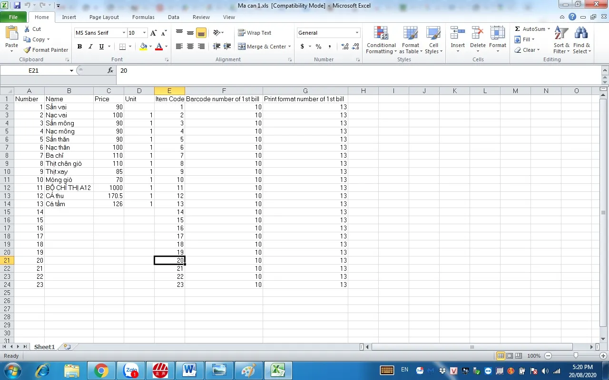This screenshot has width=609, height=380.
Task: Align text left in cell
Action: (x=179, y=47)
